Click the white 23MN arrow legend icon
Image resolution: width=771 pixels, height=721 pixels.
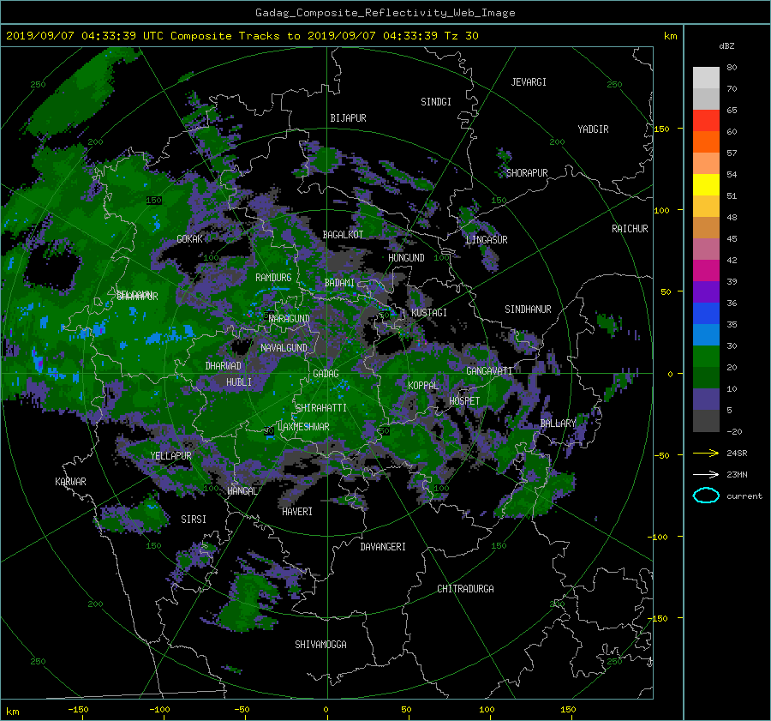click(x=706, y=474)
